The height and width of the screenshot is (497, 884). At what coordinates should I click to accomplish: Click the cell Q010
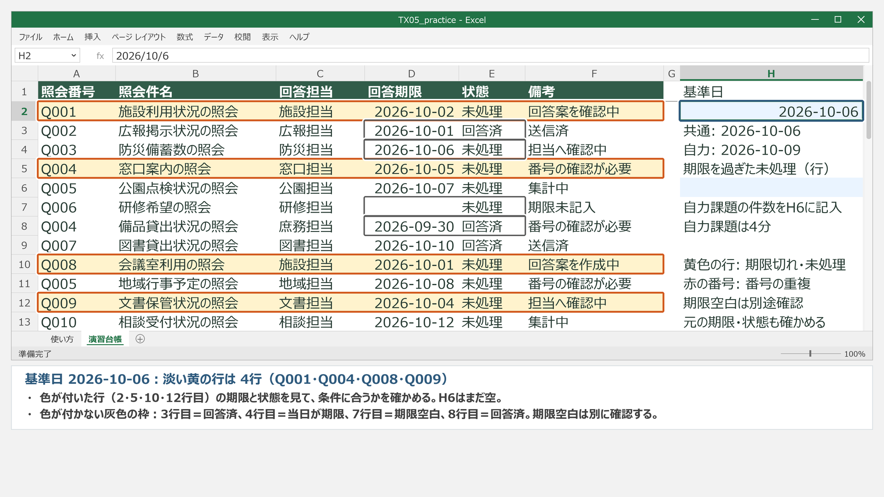click(76, 322)
